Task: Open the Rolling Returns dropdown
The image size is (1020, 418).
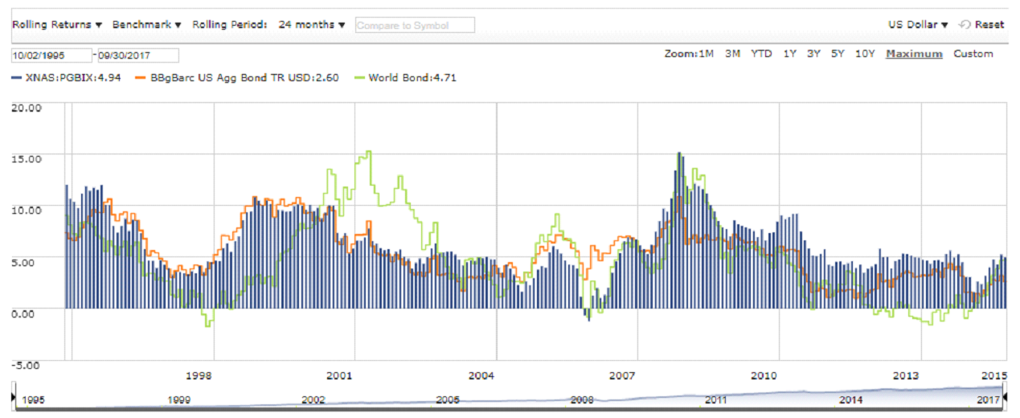Action: 56,25
